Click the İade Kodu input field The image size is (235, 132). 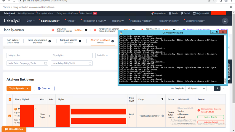pyautogui.click(x=107, y=55)
